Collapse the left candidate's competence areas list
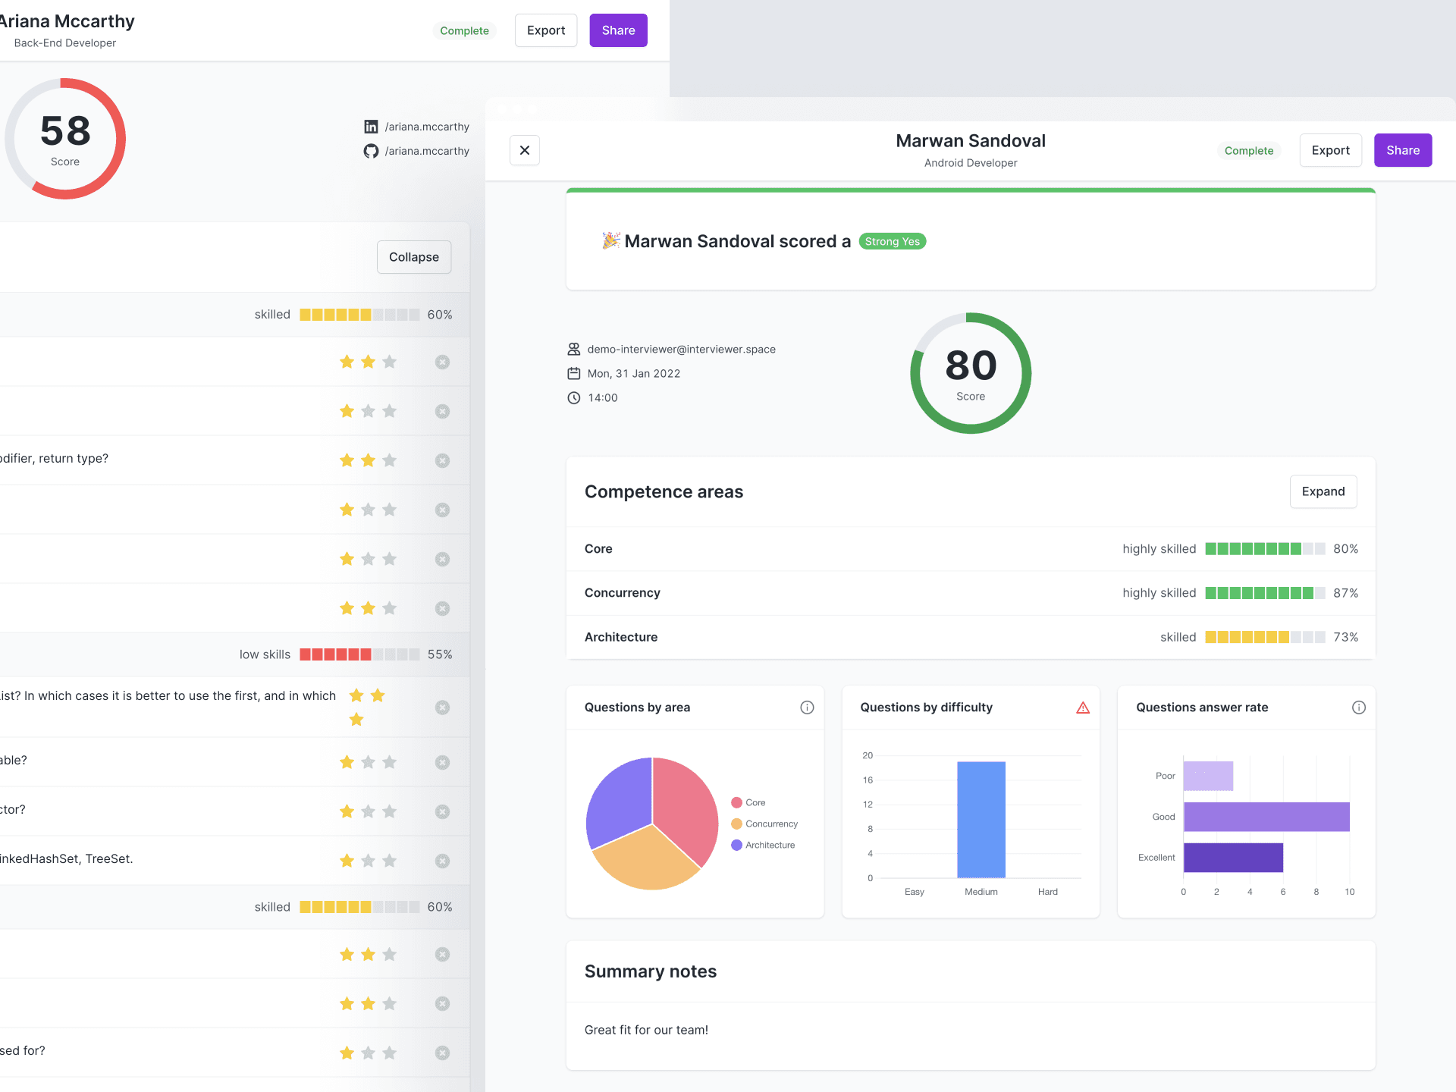The height and width of the screenshot is (1092, 1456). pos(413,257)
